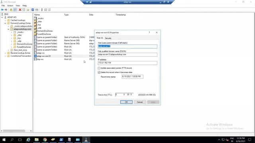Close the adap-ws-win10 Properties dialog
Screen dimensions: 255x143
click(157, 33)
